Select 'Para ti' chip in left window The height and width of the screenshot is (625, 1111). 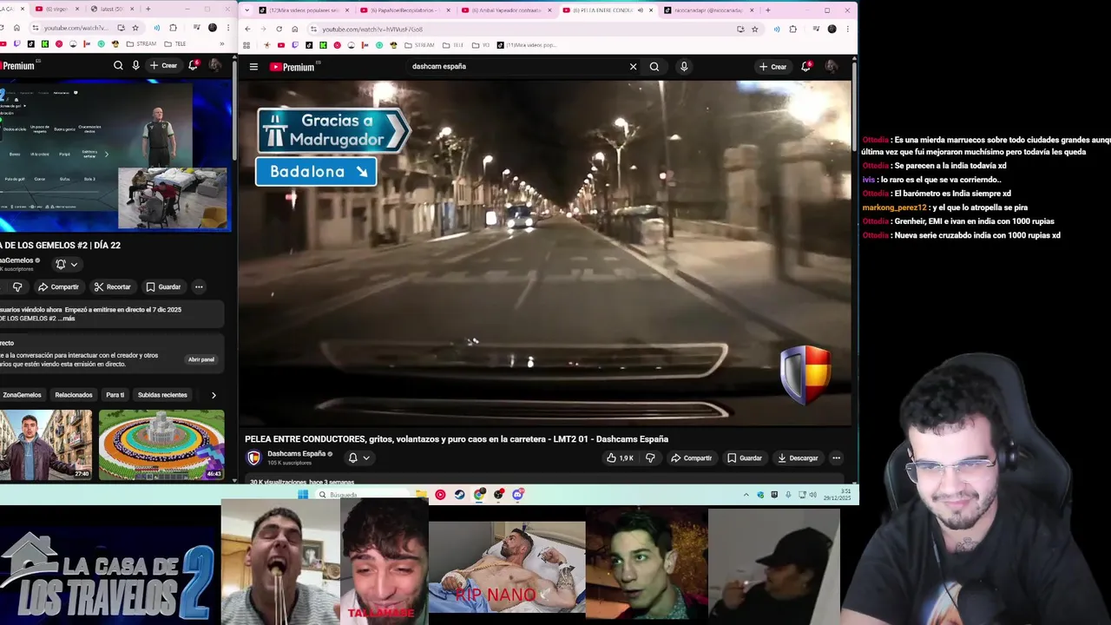[115, 395]
